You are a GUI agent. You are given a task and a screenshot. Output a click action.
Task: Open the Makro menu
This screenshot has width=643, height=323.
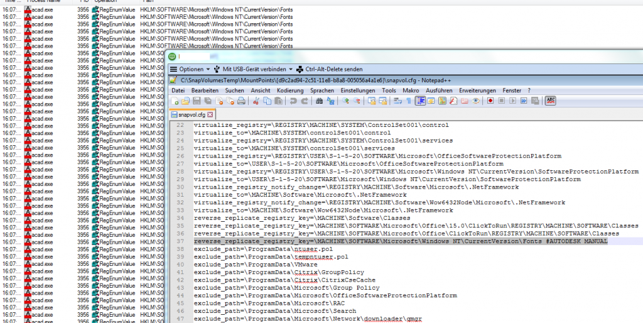coord(411,90)
